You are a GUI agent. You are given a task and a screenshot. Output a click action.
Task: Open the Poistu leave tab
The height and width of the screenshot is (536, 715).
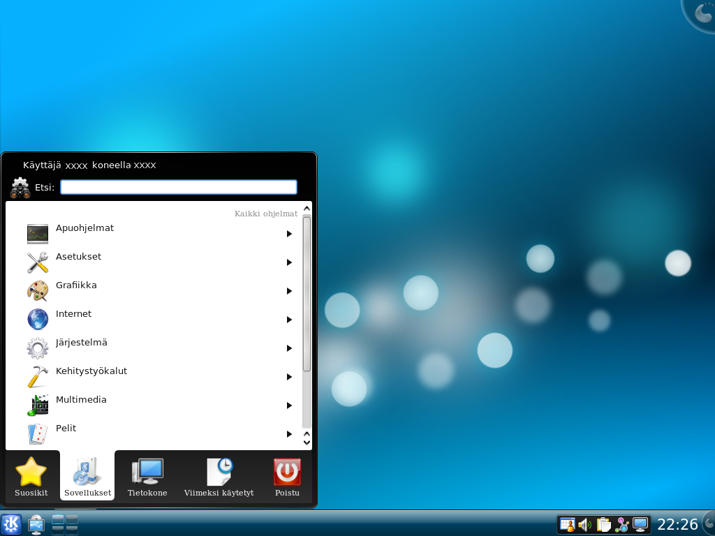point(287,478)
